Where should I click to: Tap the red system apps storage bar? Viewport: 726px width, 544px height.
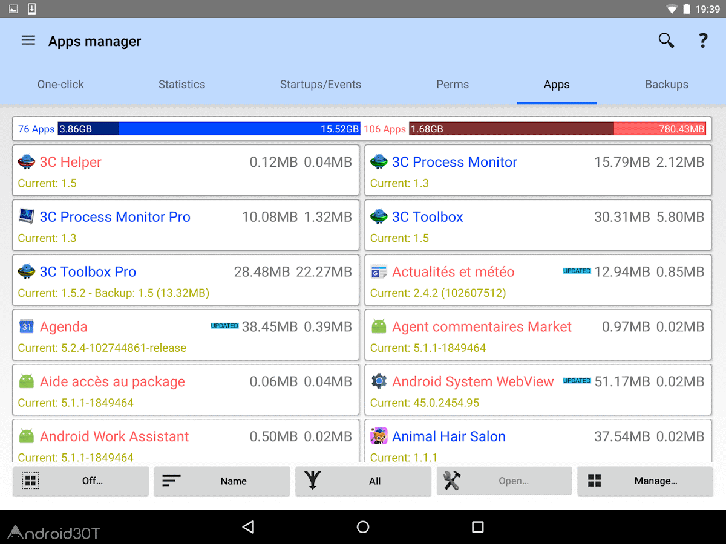[558, 129]
